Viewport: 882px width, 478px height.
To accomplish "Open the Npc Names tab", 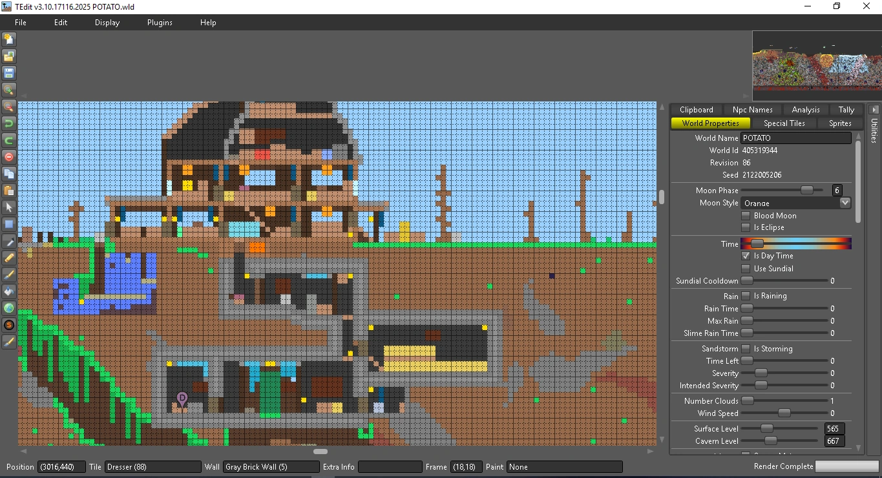I will pos(752,110).
